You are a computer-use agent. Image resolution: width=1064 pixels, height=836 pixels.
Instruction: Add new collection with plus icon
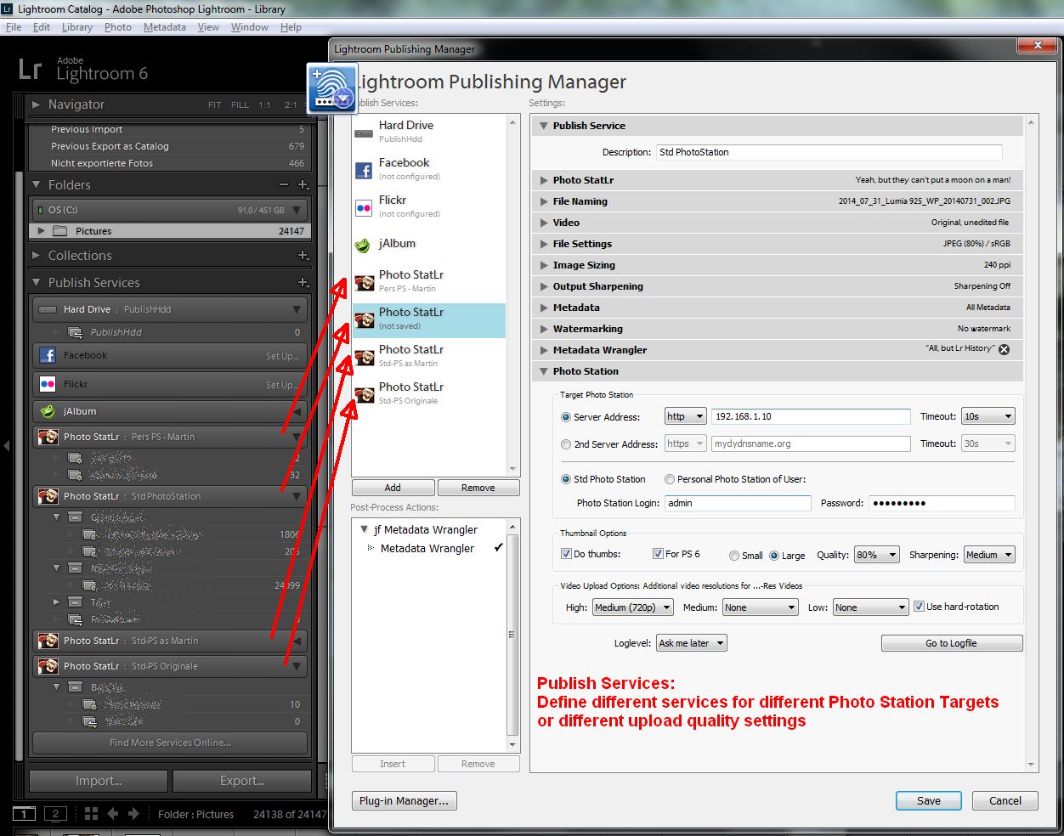click(303, 256)
